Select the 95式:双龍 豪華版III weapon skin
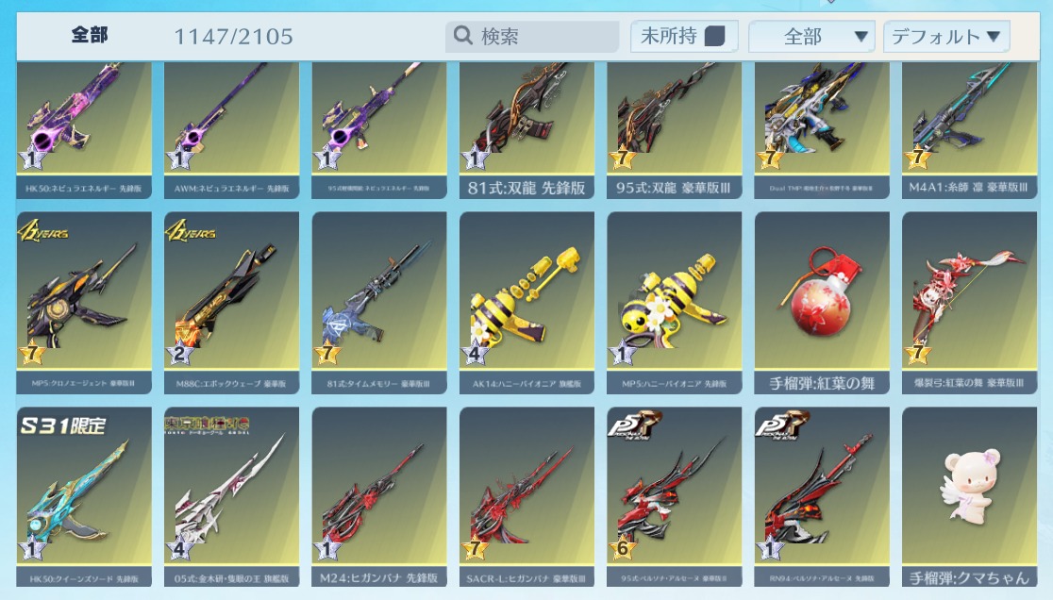Viewport: 1053px width, 600px height. 675,130
